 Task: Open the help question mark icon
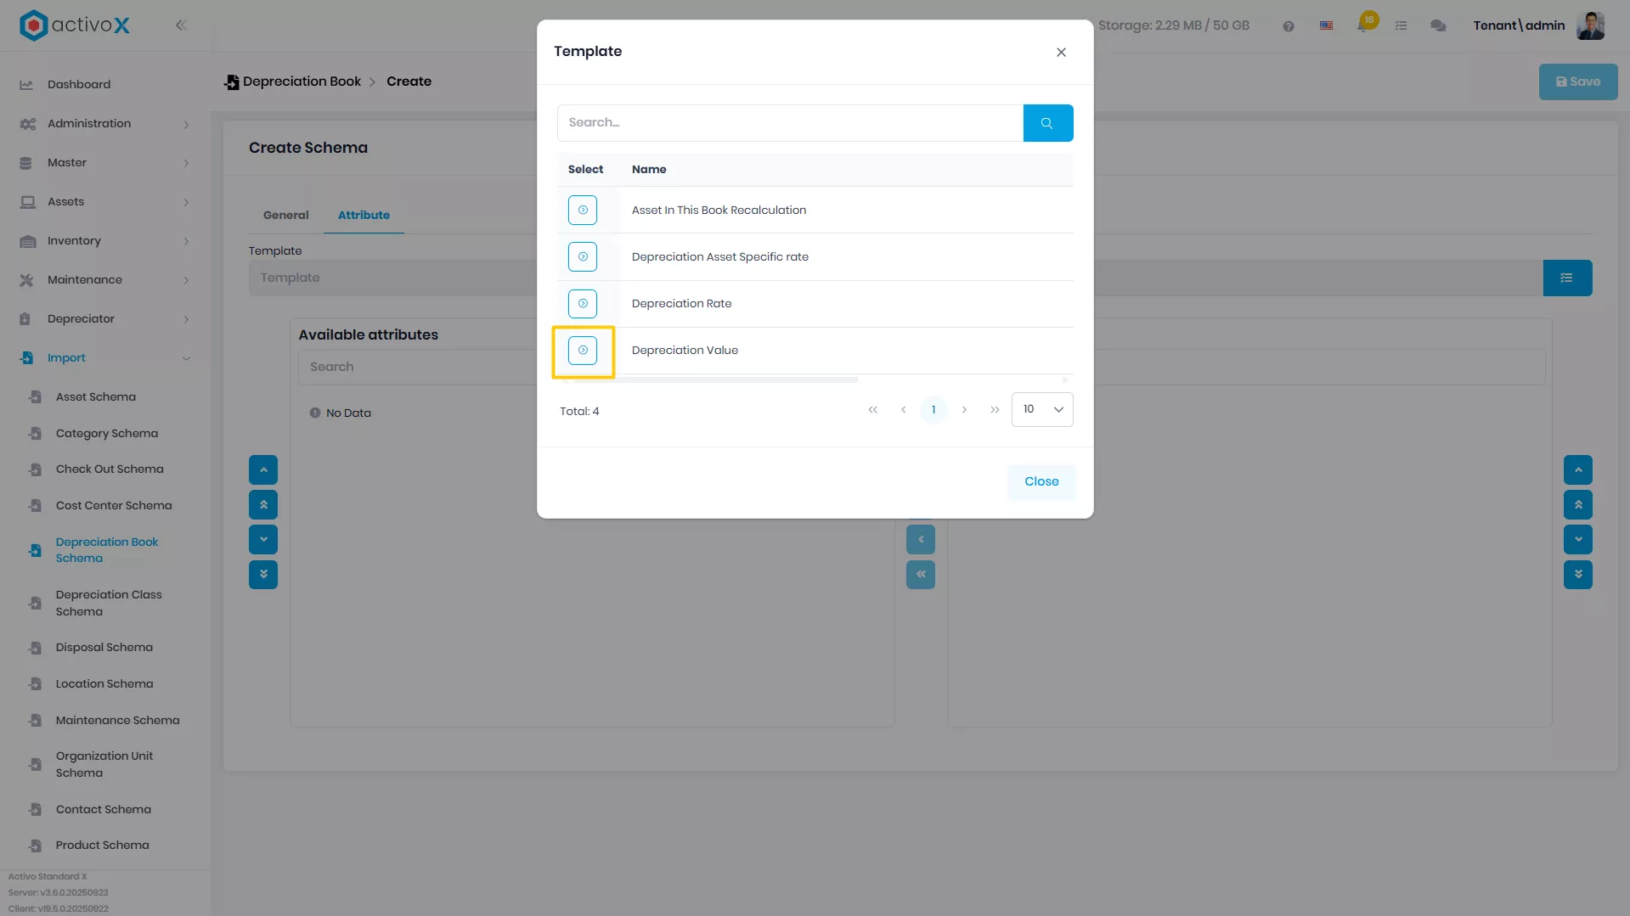click(1289, 26)
